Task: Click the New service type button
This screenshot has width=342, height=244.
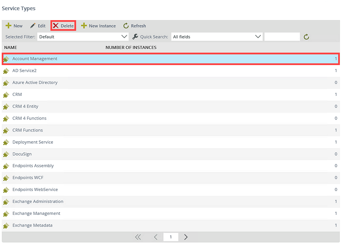Action: point(14,26)
